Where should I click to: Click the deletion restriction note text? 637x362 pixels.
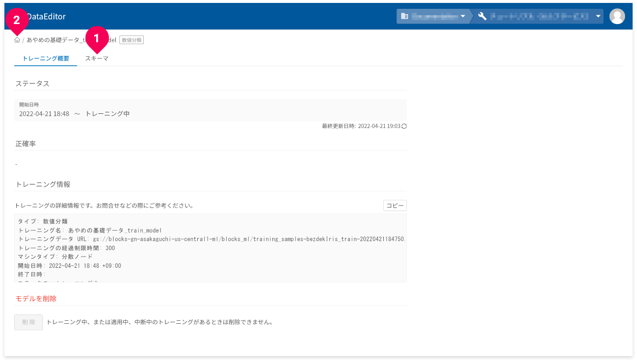(159, 322)
